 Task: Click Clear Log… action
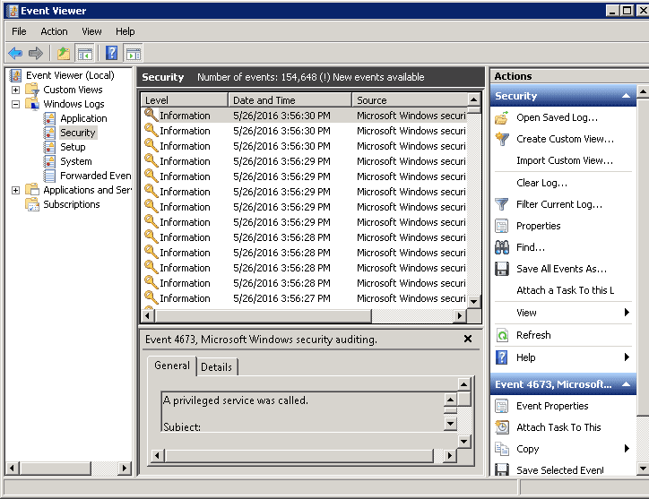point(541,183)
